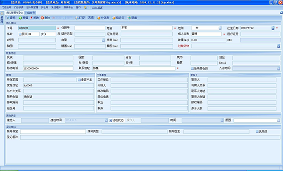Image resolution: width=283 pixels, height=171 pixels.
Task: Click the 职业 occupation field
Action: 149,102
